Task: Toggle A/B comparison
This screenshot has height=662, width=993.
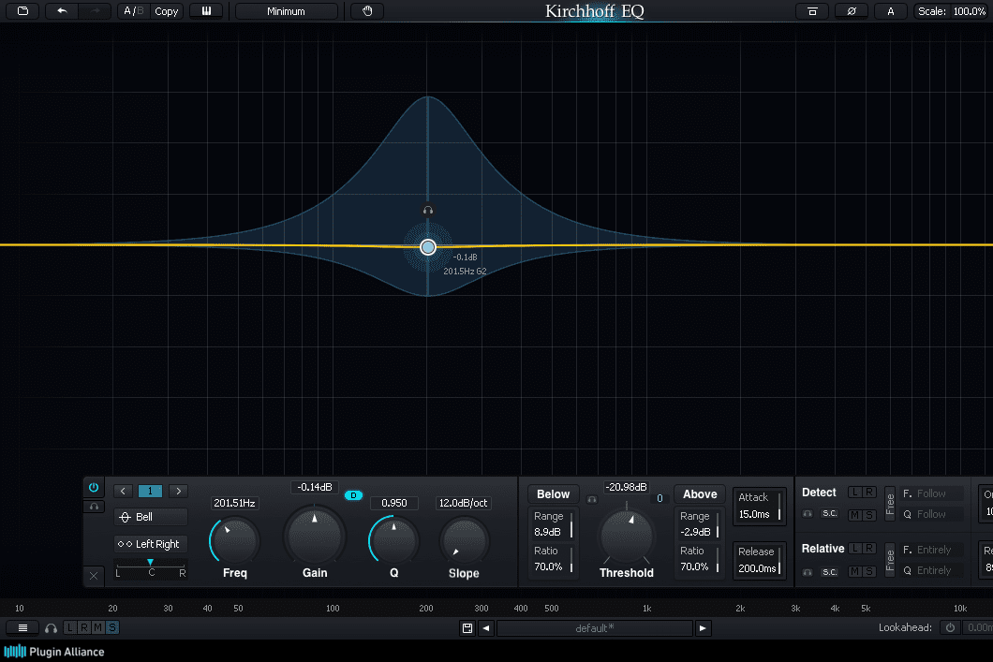Action: coord(133,10)
